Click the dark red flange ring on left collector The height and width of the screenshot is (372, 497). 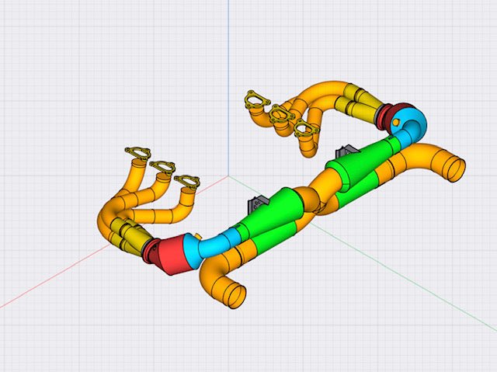[x=148, y=249]
